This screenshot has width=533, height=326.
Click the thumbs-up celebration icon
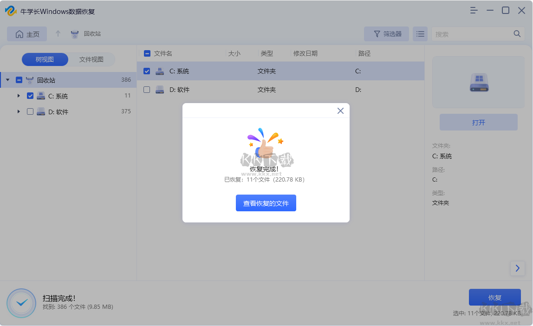click(265, 143)
